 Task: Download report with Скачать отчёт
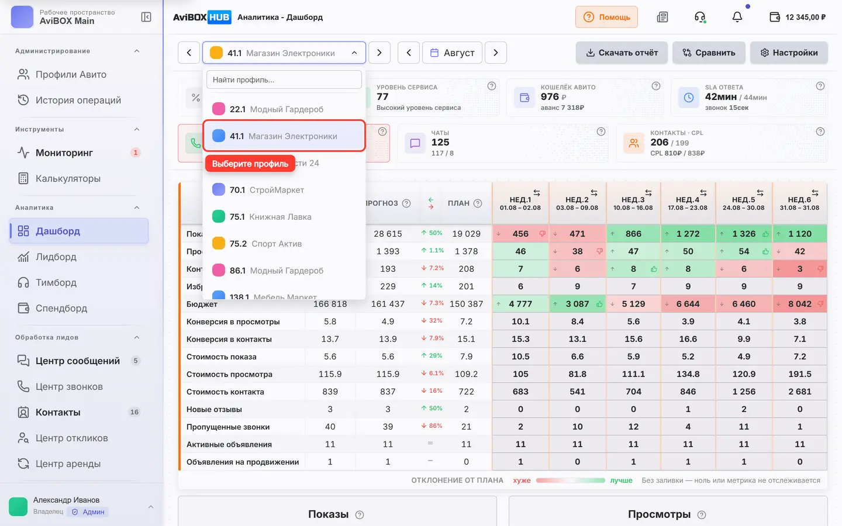(622, 53)
